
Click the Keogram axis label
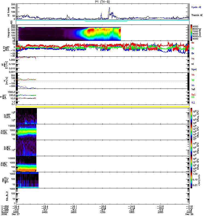pyautogui.click(x=8, y=33)
